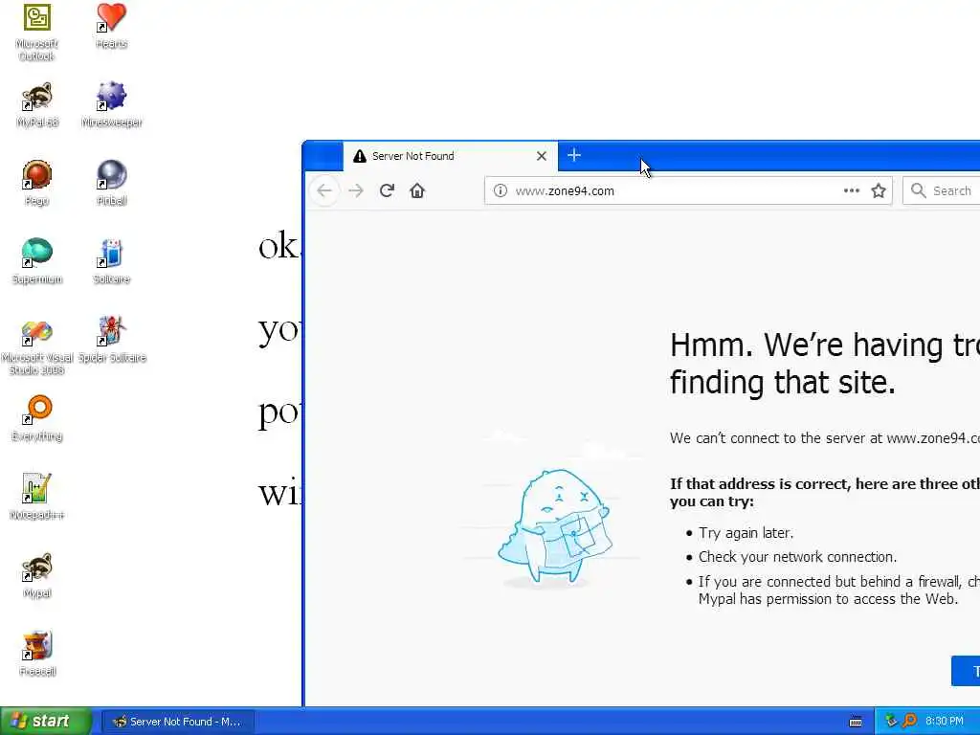Image resolution: width=980 pixels, height=735 pixels.
Task: Launch Minesweeper from the desktop
Action: click(111, 104)
